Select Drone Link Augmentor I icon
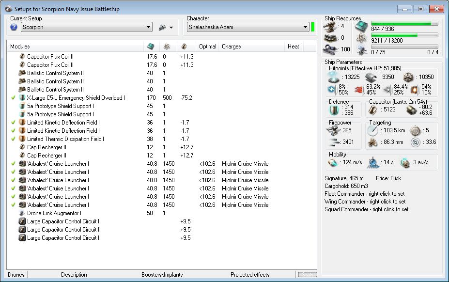449x282 pixels. (22, 213)
